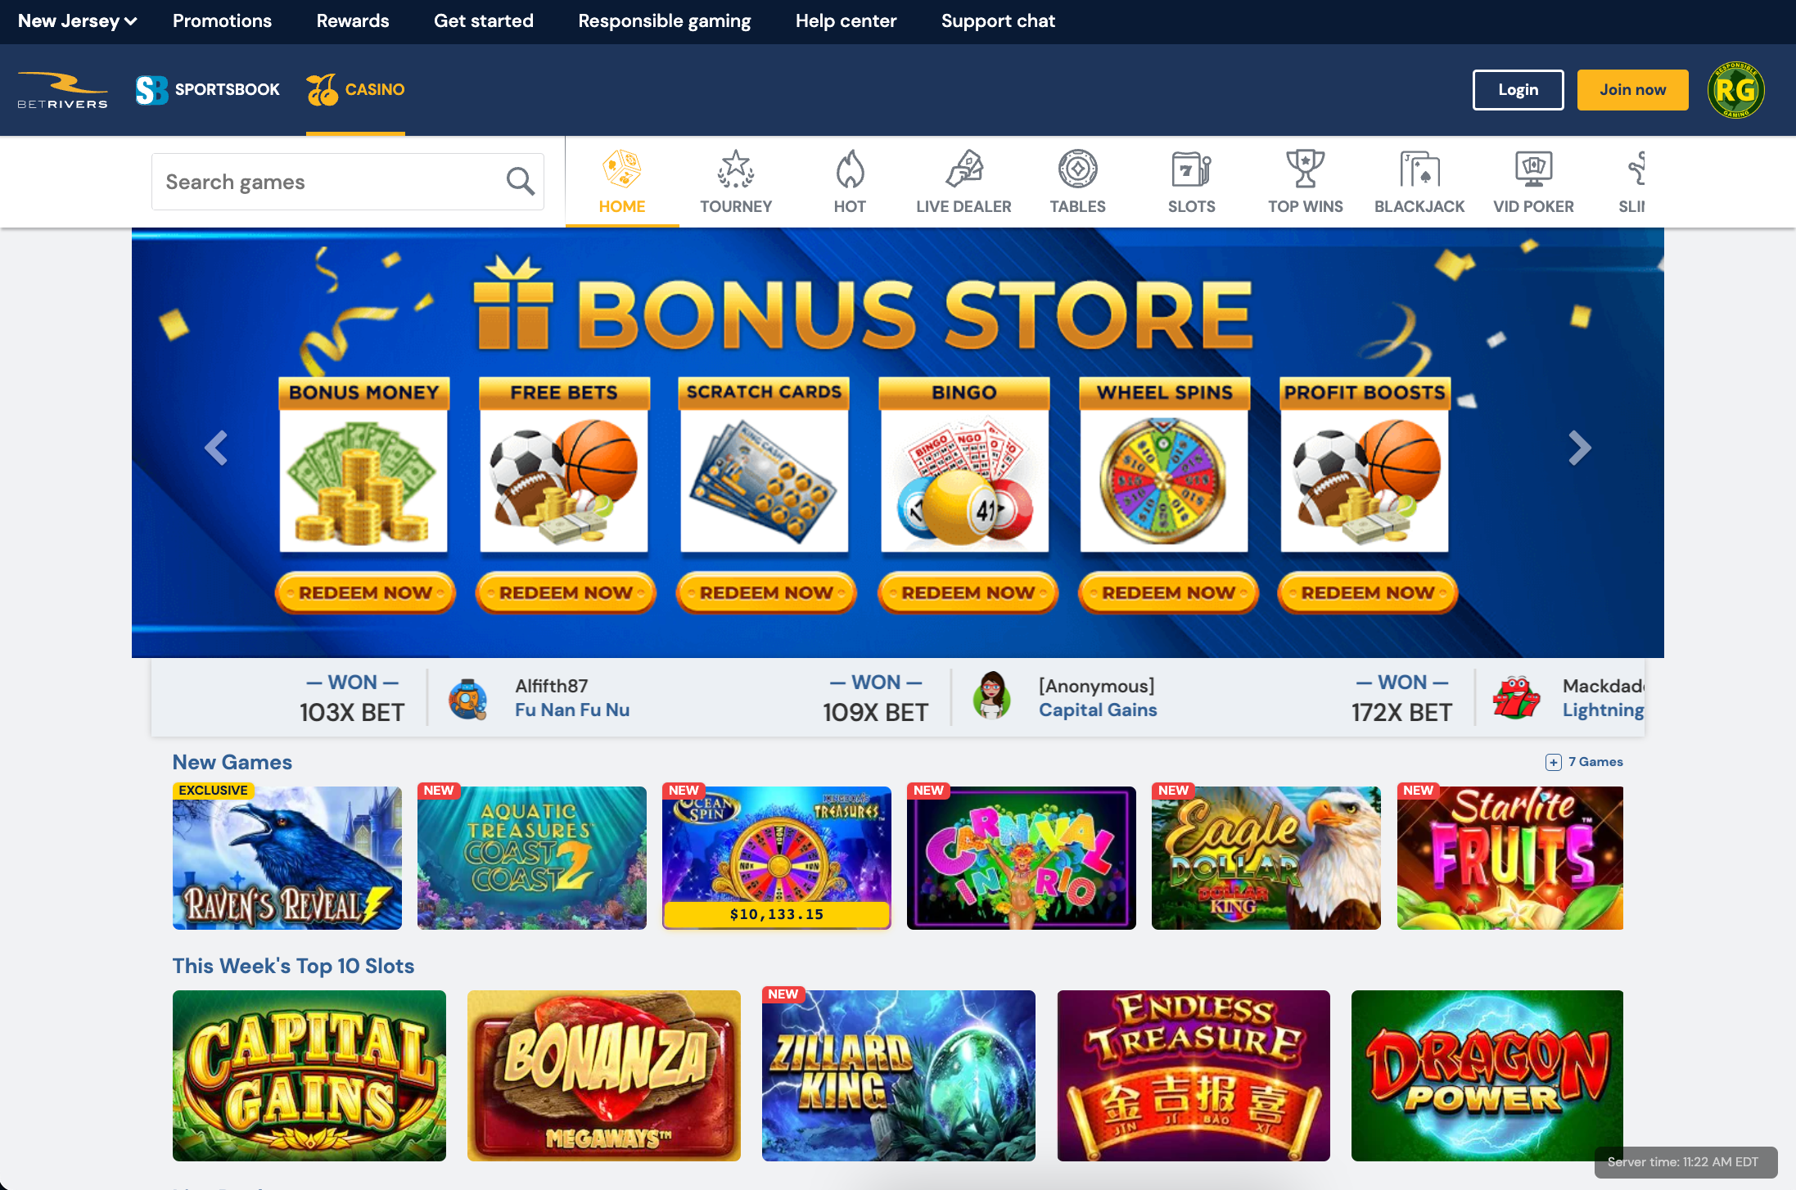Screen dimensions: 1796x1190
Task: Click the Responsible Gaming RG badge
Action: tap(1735, 90)
